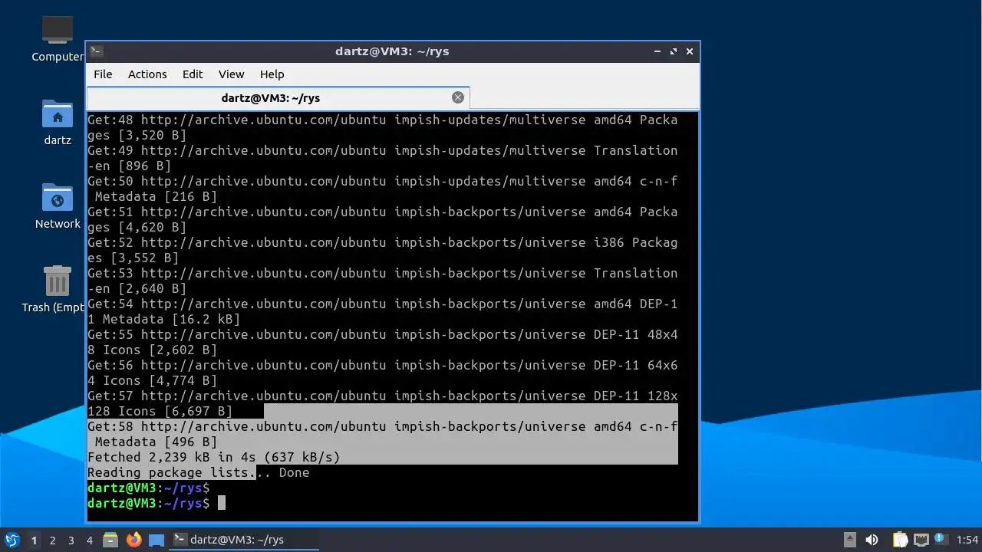
Task: Switch to workspace 2
Action: [52, 540]
